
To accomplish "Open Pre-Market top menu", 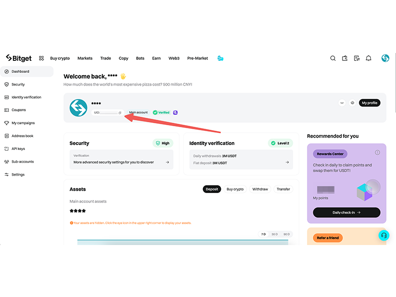I will pyautogui.click(x=198, y=58).
